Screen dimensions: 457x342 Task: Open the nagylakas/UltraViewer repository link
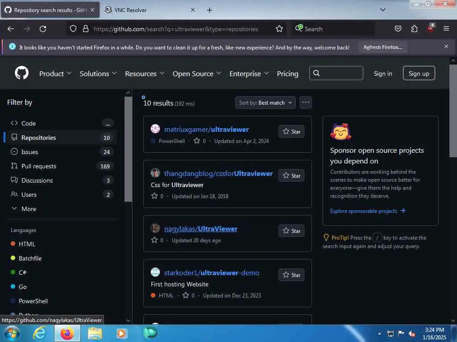coord(200,228)
